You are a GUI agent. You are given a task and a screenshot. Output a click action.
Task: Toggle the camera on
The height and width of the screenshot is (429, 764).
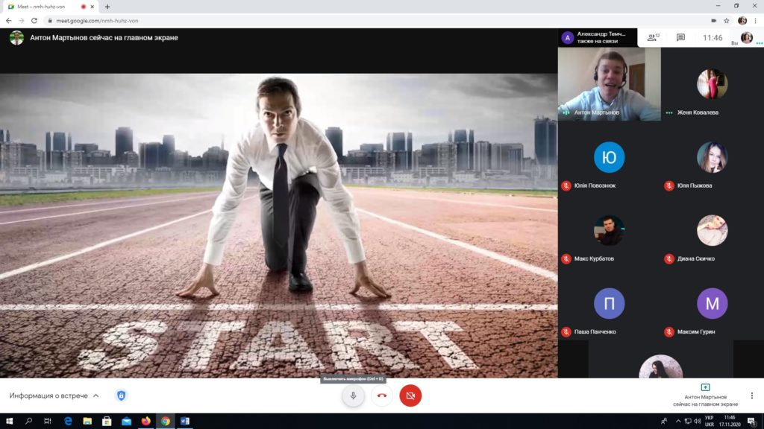click(x=410, y=395)
